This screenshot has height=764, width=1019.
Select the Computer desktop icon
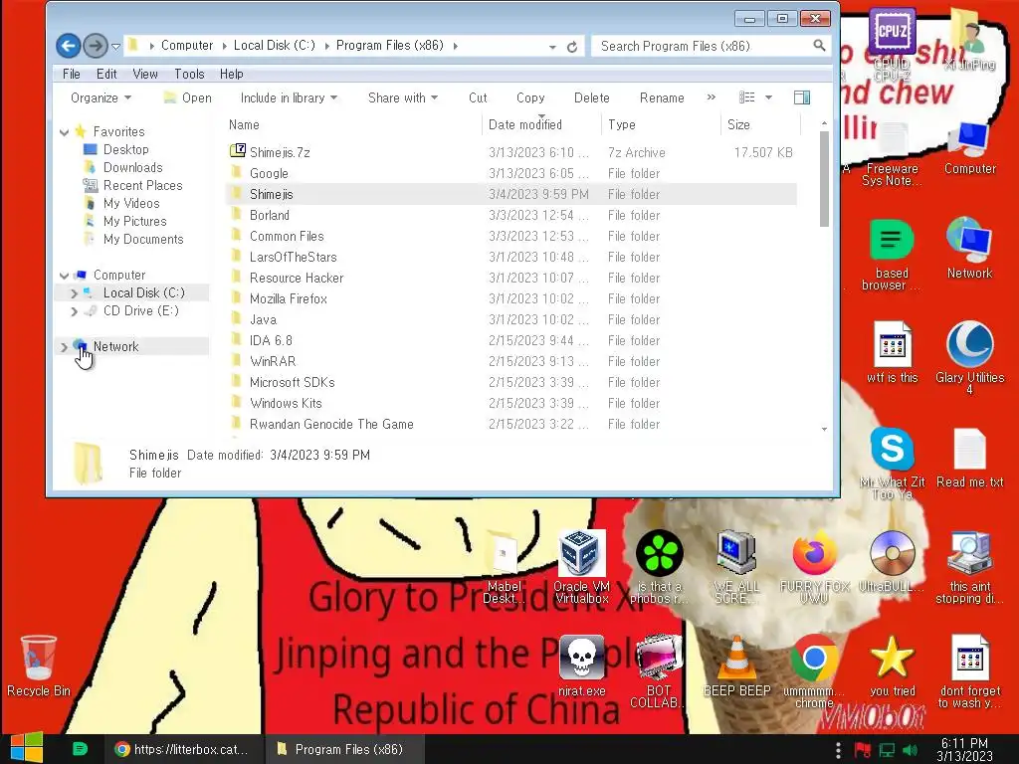pyautogui.click(x=969, y=148)
